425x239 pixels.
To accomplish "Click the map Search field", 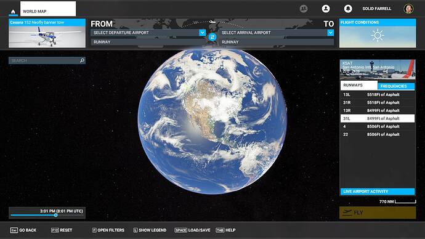I will pos(47,60).
